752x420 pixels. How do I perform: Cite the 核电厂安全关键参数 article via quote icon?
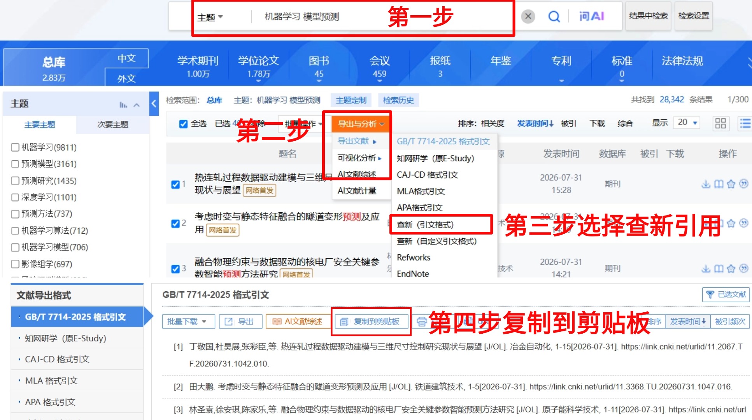[x=743, y=268]
